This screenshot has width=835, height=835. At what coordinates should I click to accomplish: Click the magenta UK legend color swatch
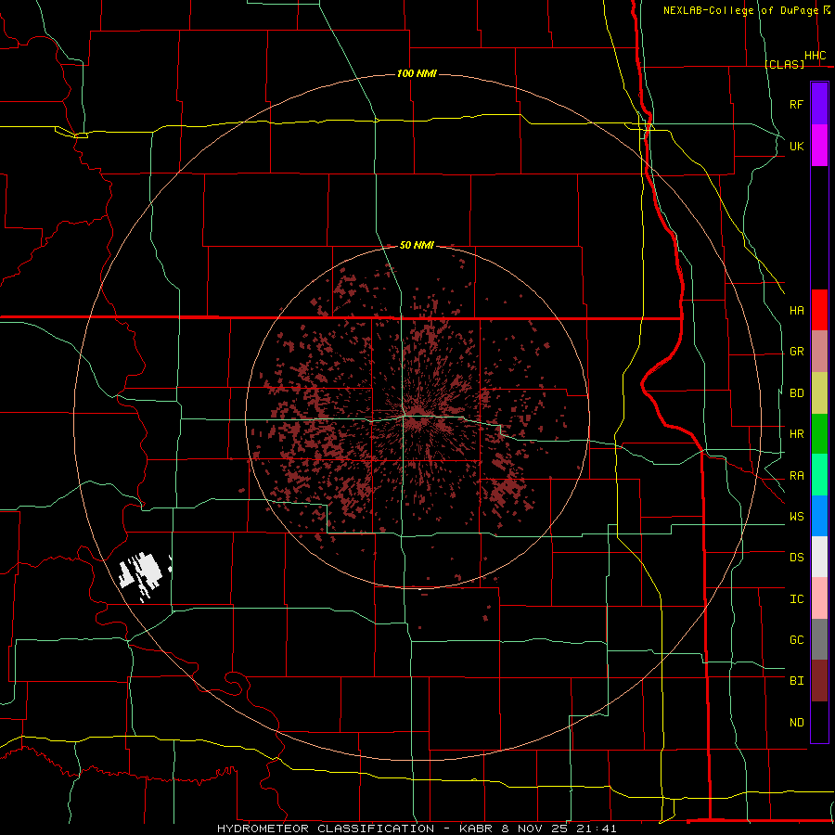819,146
